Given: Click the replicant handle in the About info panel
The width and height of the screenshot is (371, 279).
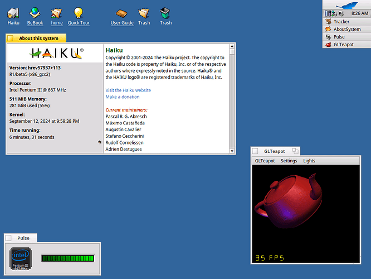Looking at the screenshot, I should 100,142.
